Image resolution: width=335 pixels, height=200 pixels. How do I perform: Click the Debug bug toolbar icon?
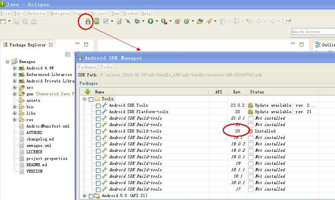click(137, 21)
